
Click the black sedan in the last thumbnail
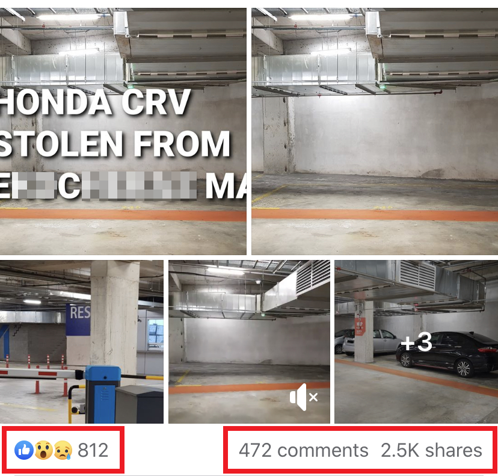pyautogui.click(x=446, y=353)
